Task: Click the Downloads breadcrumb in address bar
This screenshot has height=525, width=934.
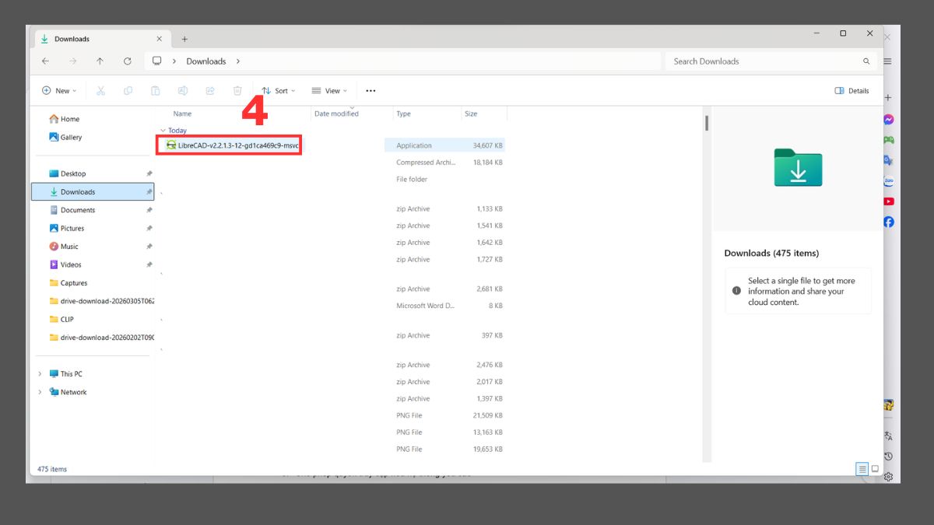Action: coord(206,61)
